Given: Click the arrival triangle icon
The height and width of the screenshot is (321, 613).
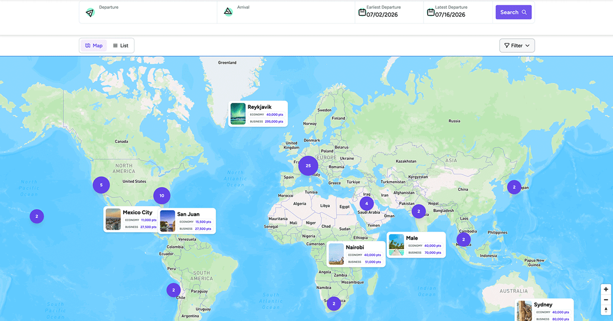Looking at the screenshot, I should 228,12.
